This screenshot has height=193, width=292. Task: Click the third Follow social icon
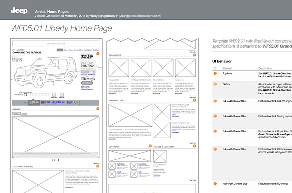pyautogui.click(x=20, y=60)
